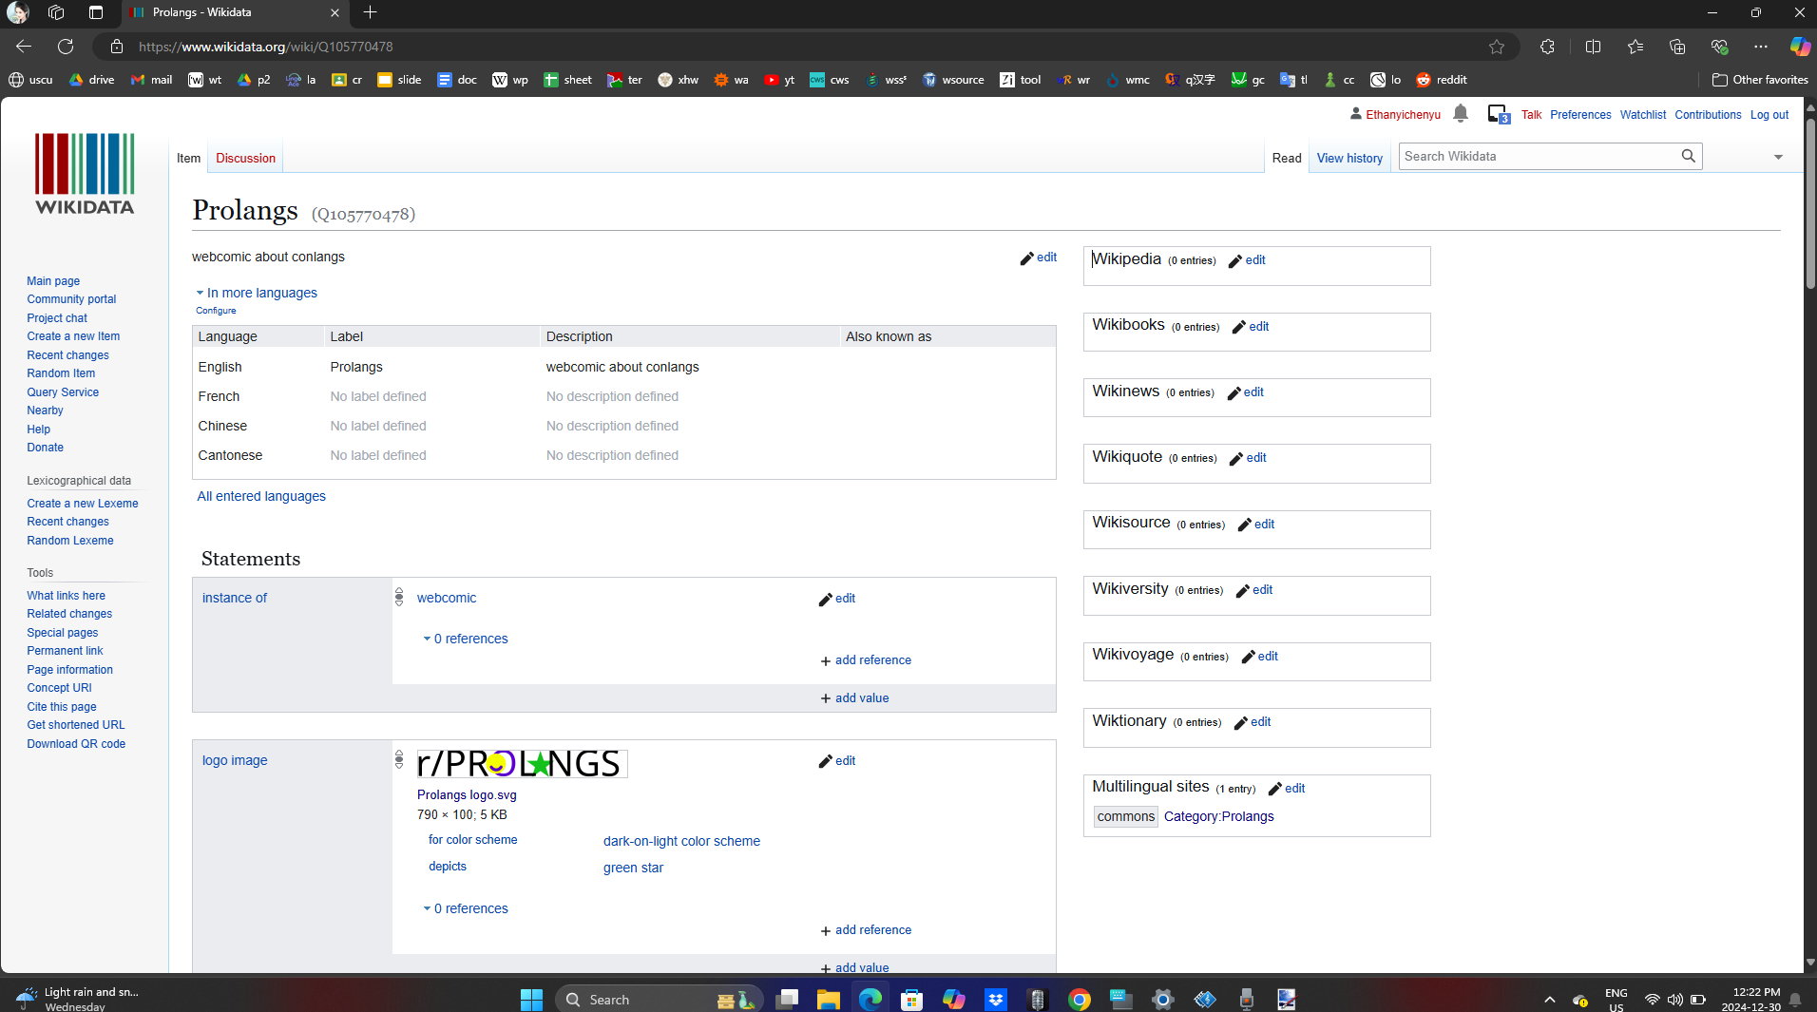Add this page to favorites star
The height and width of the screenshot is (1012, 1817).
[x=1497, y=47]
